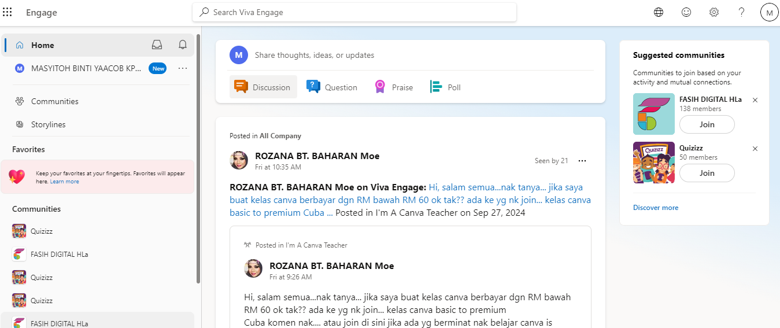Screen dimensions: 780x328
Task: Open ROZANA's name above Fri at 9:26 AM
Action: pos(332,266)
